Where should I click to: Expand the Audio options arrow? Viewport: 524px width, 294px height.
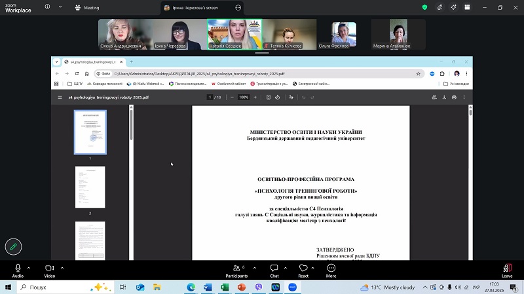tap(30, 267)
